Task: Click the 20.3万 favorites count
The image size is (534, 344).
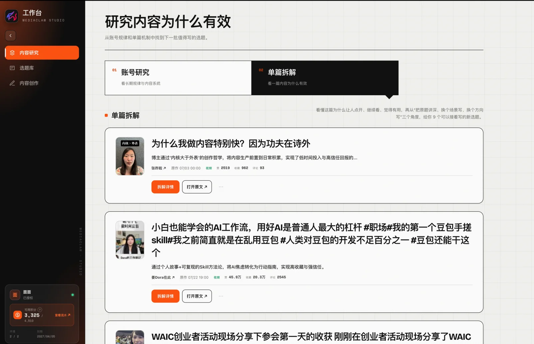Action: point(259,277)
